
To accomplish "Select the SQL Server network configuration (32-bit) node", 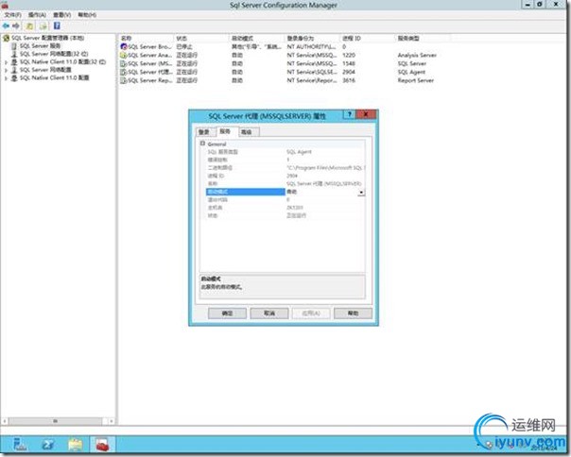I will pyautogui.click(x=54, y=54).
